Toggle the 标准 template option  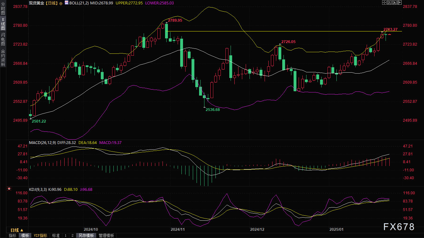click(56, 235)
